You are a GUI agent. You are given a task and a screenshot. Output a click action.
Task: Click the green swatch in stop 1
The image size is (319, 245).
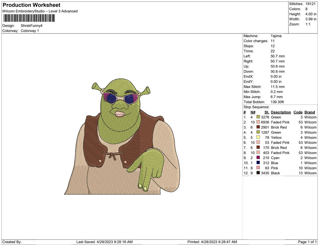pos(258,117)
